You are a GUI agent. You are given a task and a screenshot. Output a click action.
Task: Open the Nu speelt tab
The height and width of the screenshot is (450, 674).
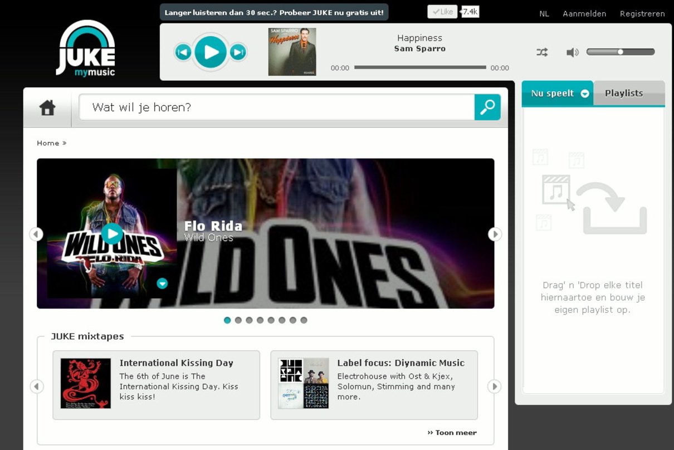click(557, 93)
